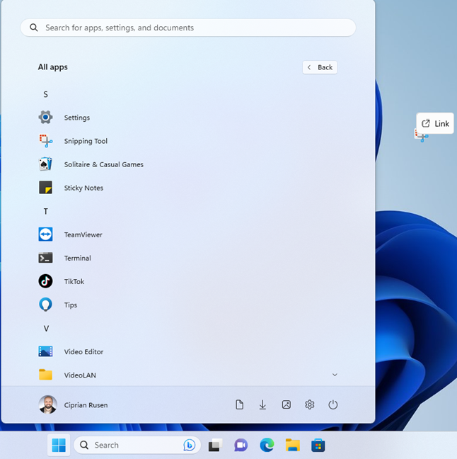Screen dimensions: 457x459
Task: Open the Settings app icon
Action: pyautogui.click(x=45, y=118)
